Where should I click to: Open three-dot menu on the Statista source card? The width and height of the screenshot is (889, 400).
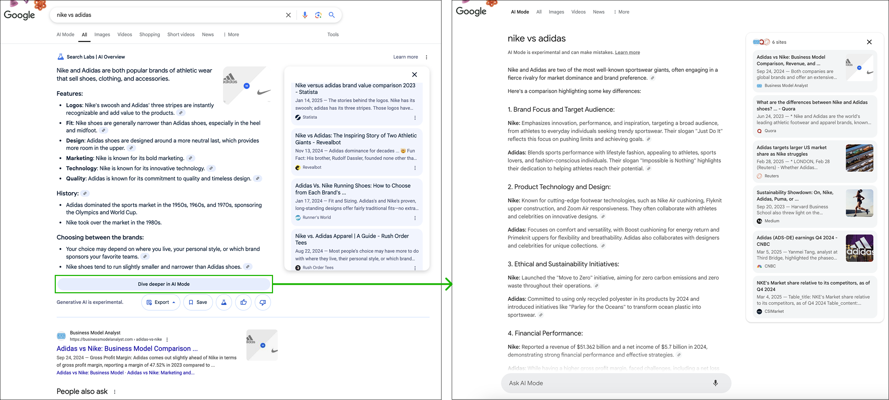coord(415,118)
